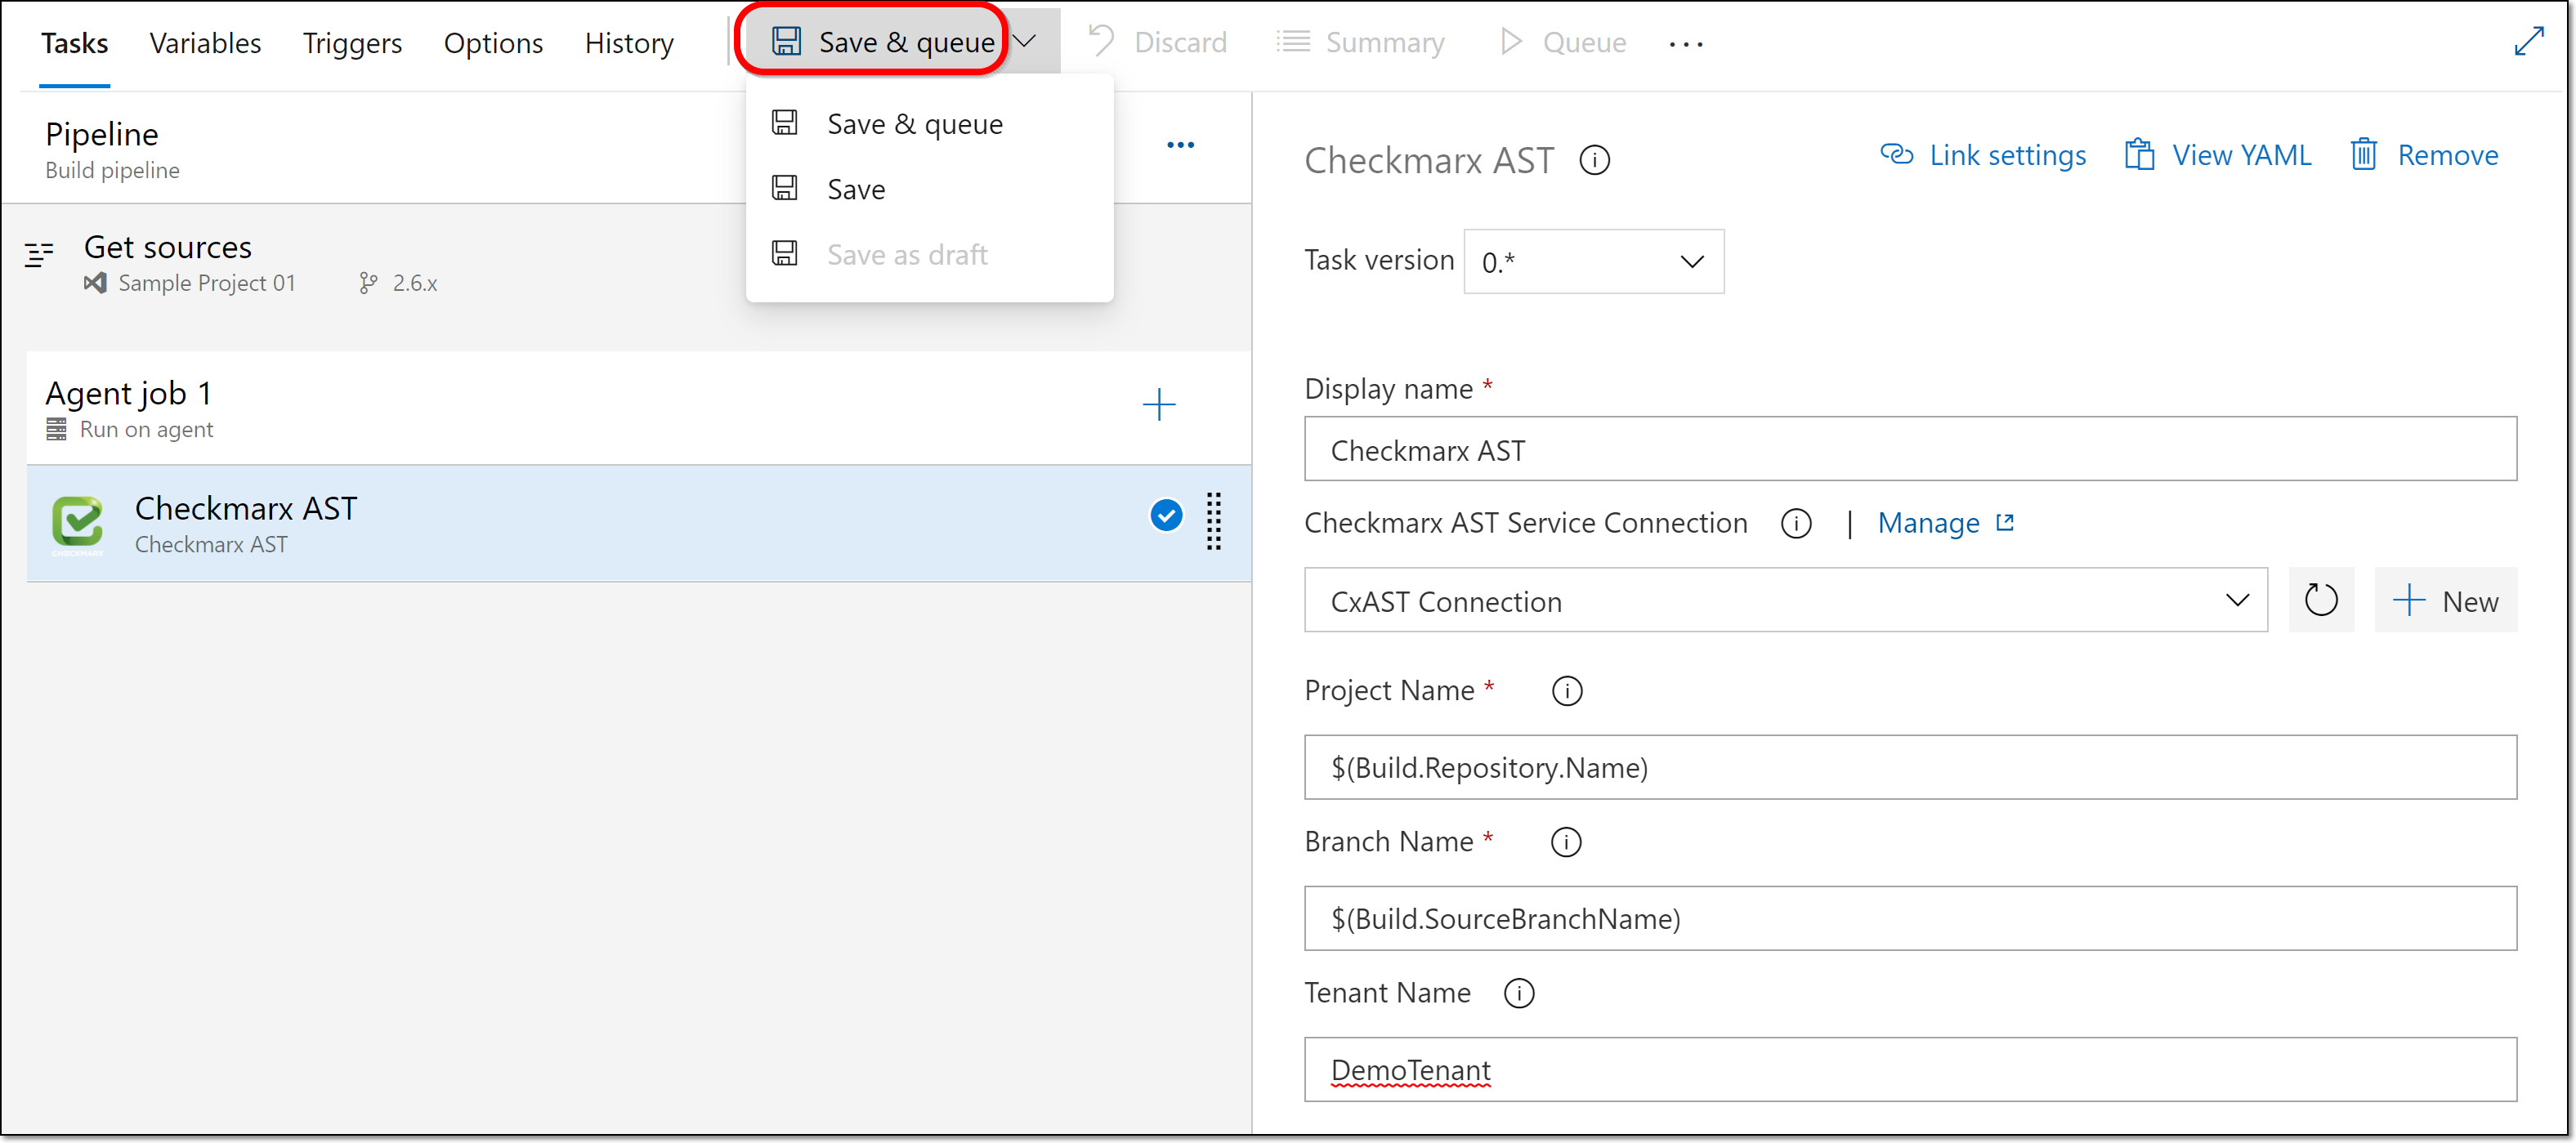Click the Save menu item disk icon

coord(785,188)
